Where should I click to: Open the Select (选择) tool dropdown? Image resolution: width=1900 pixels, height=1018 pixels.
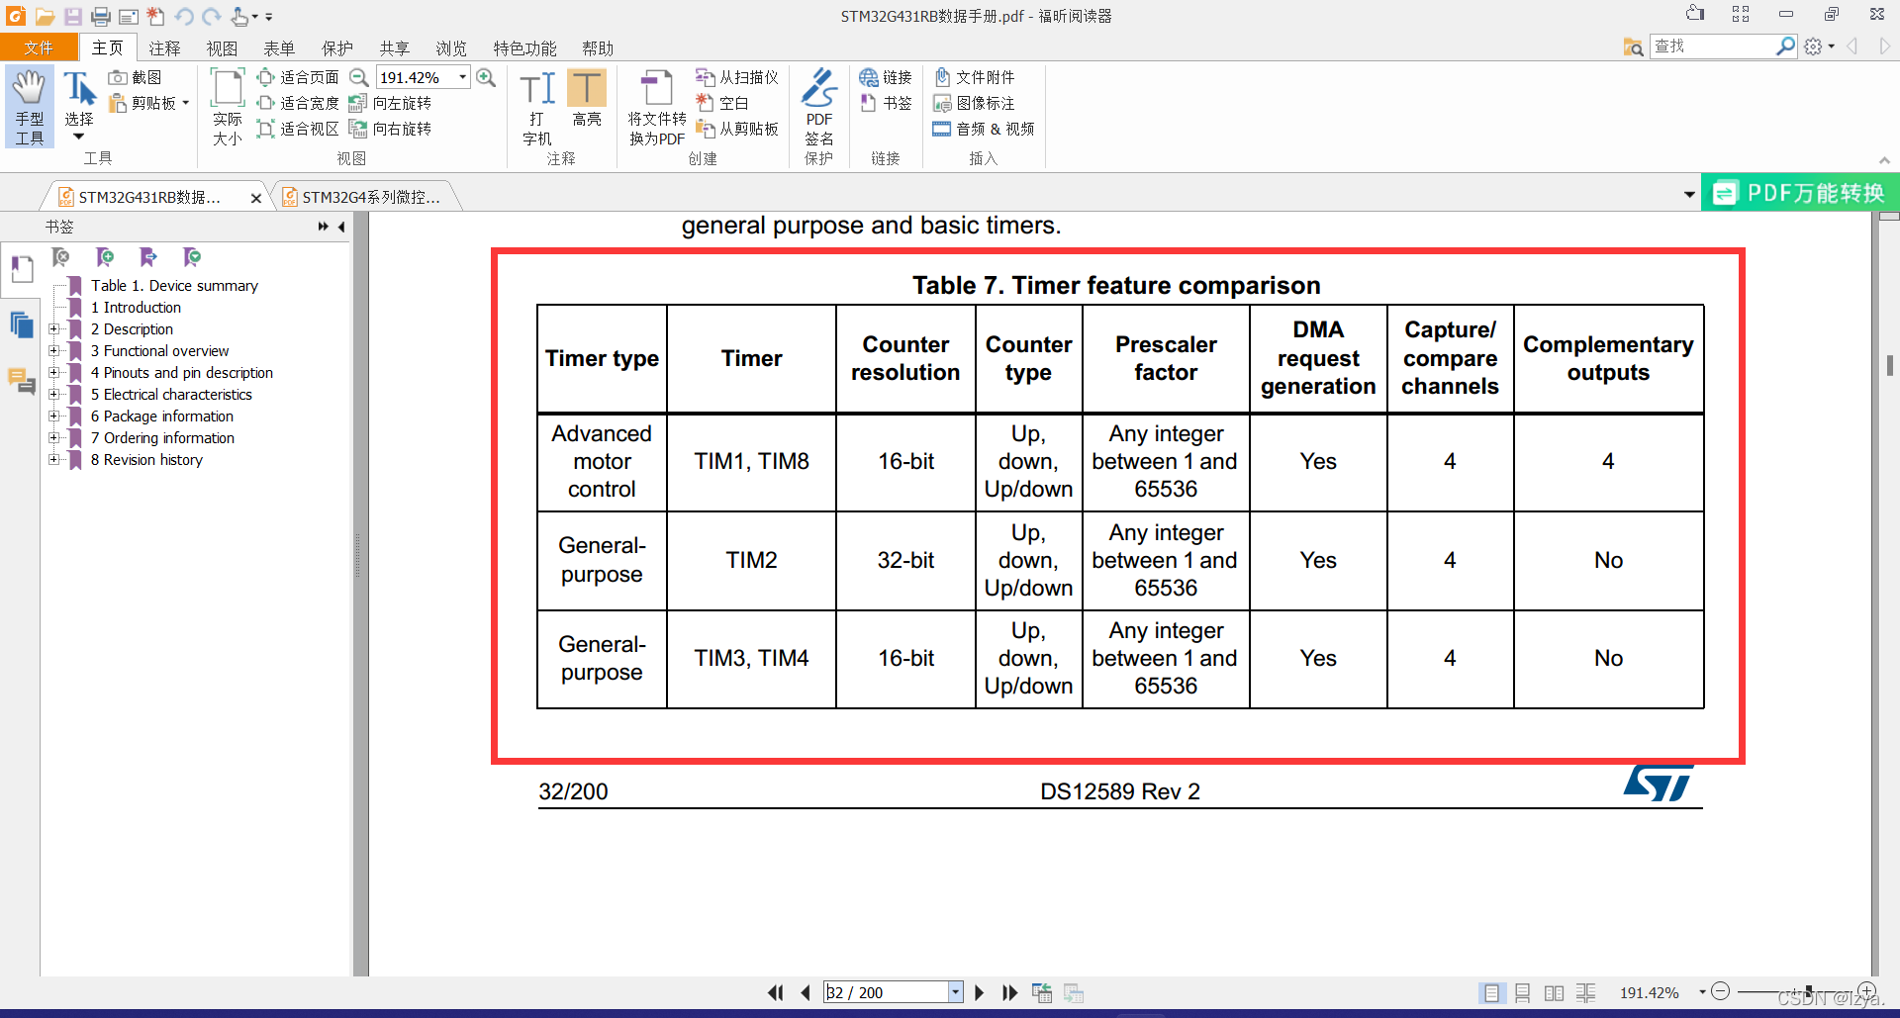[x=78, y=138]
